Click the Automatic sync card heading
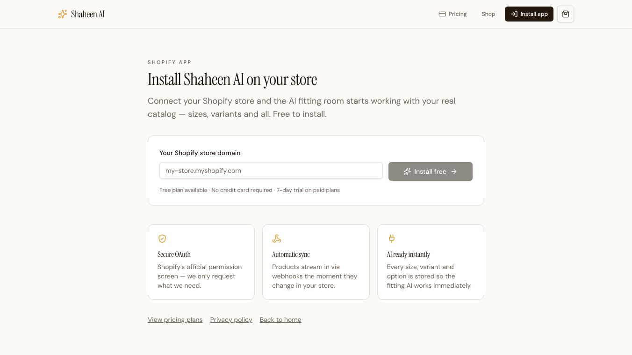 (x=291, y=255)
